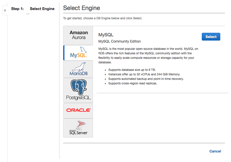This screenshot has width=231, height=162.
Task: Click the ellipsis below Step 1
Action: pyautogui.click(x=28, y=14)
